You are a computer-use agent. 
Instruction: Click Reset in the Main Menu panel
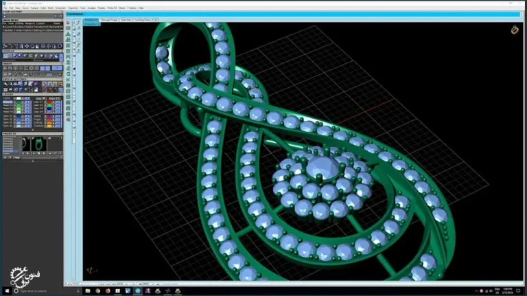pyautogui.click(x=56, y=23)
